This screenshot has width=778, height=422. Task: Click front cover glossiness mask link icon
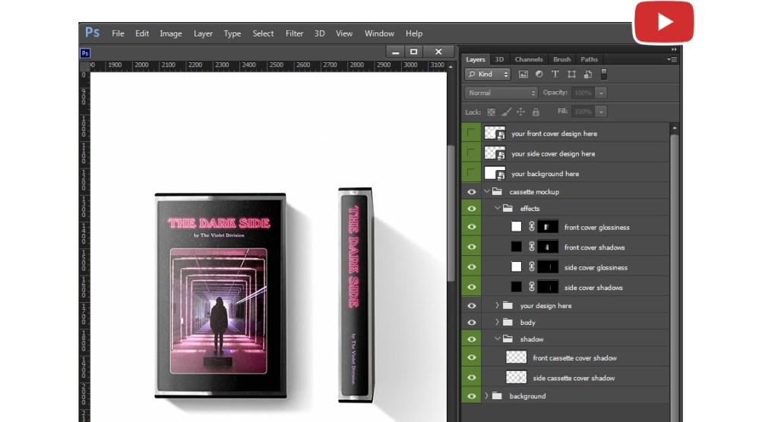click(x=531, y=227)
